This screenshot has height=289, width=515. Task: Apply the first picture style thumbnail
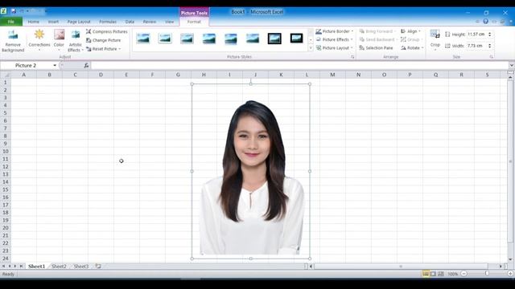(143, 39)
